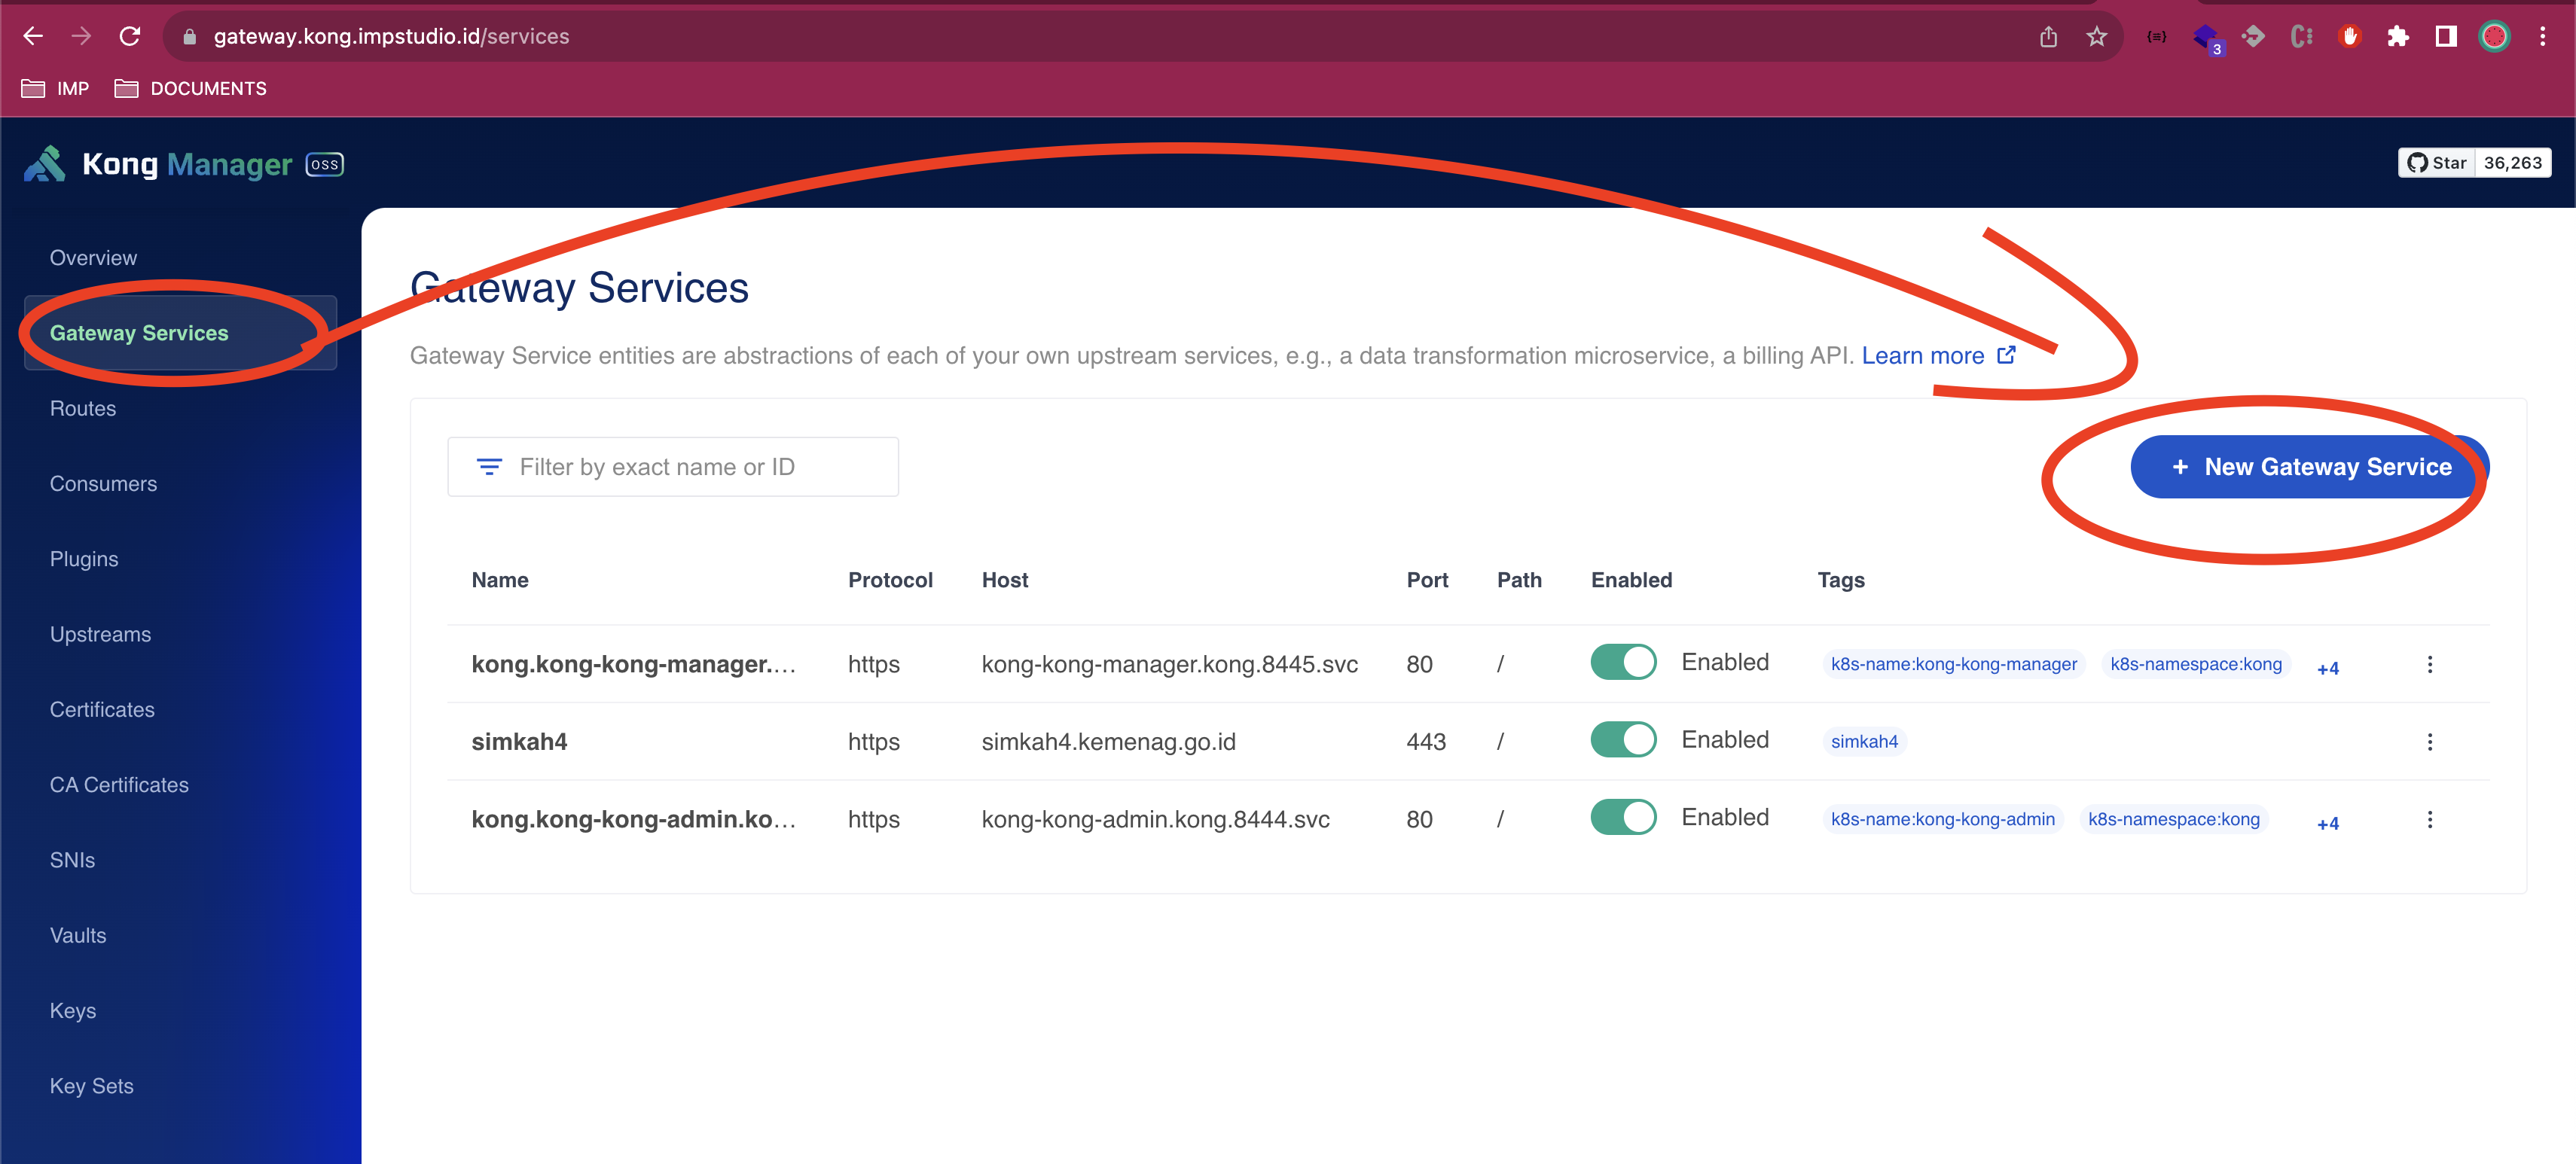Expand +4 tags on kong-kong-manager row
2576x1164 pixels.
2328,668
